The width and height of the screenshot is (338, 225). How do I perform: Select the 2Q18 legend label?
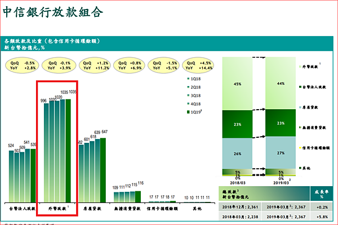(x=195, y=87)
